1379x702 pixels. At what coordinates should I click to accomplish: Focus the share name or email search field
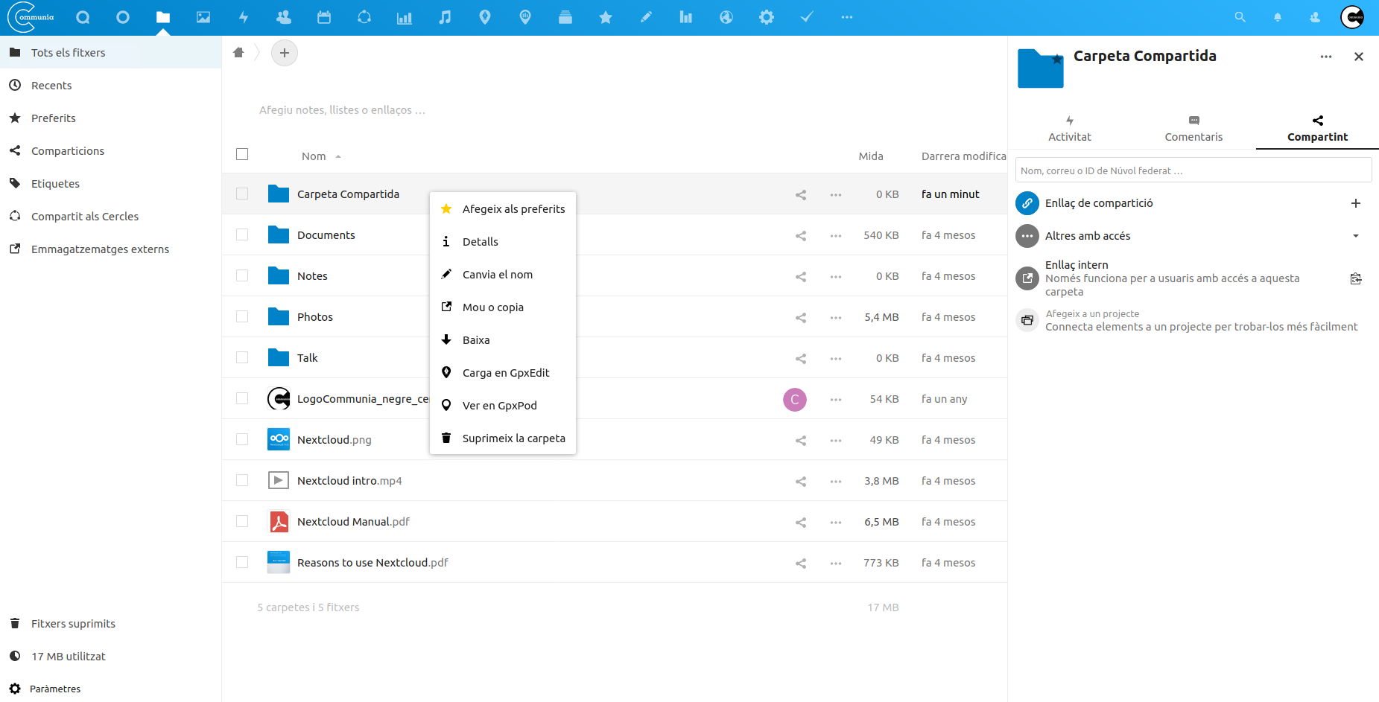(1193, 170)
